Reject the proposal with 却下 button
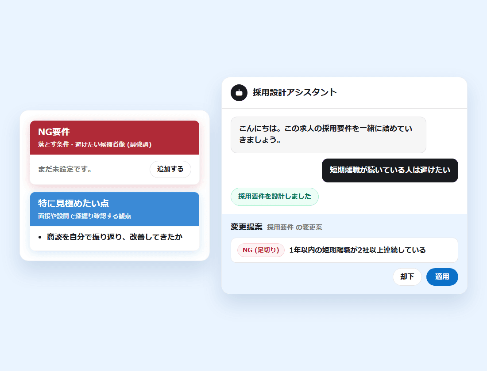The width and height of the screenshot is (487, 371). 407,277
